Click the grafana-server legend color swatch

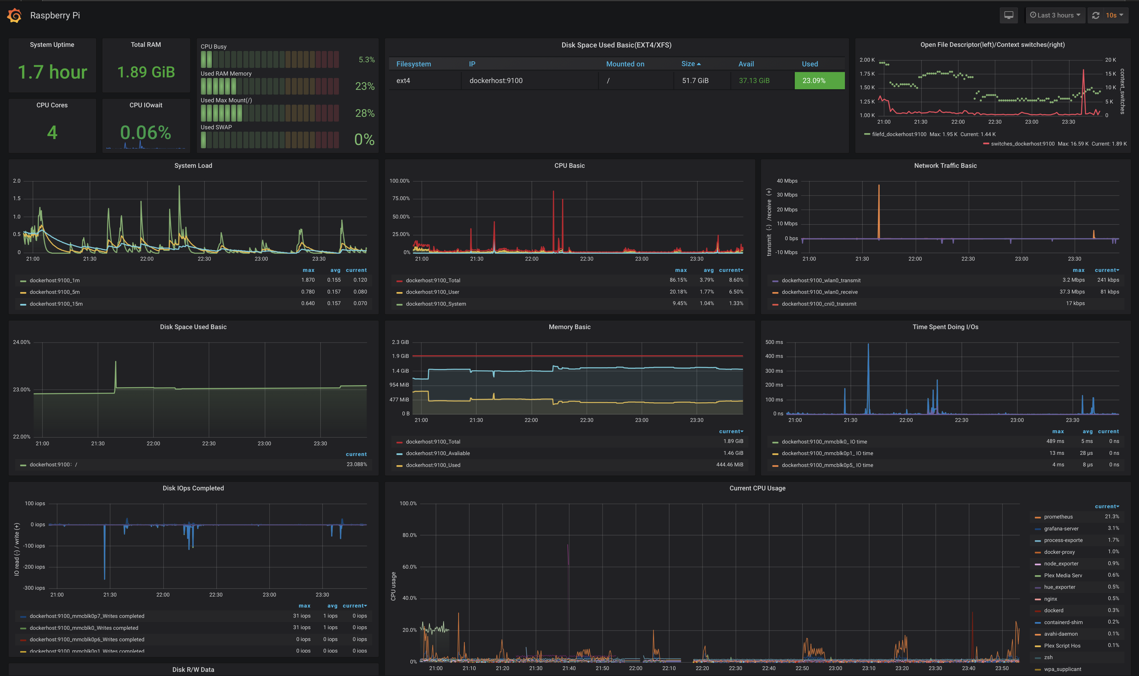click(1038, 529)
